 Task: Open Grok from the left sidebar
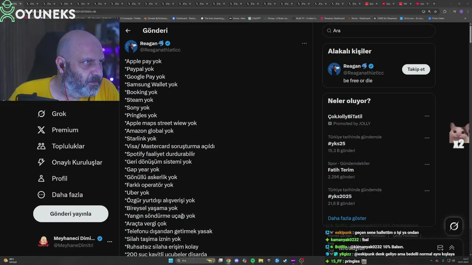tap(52, 114)
